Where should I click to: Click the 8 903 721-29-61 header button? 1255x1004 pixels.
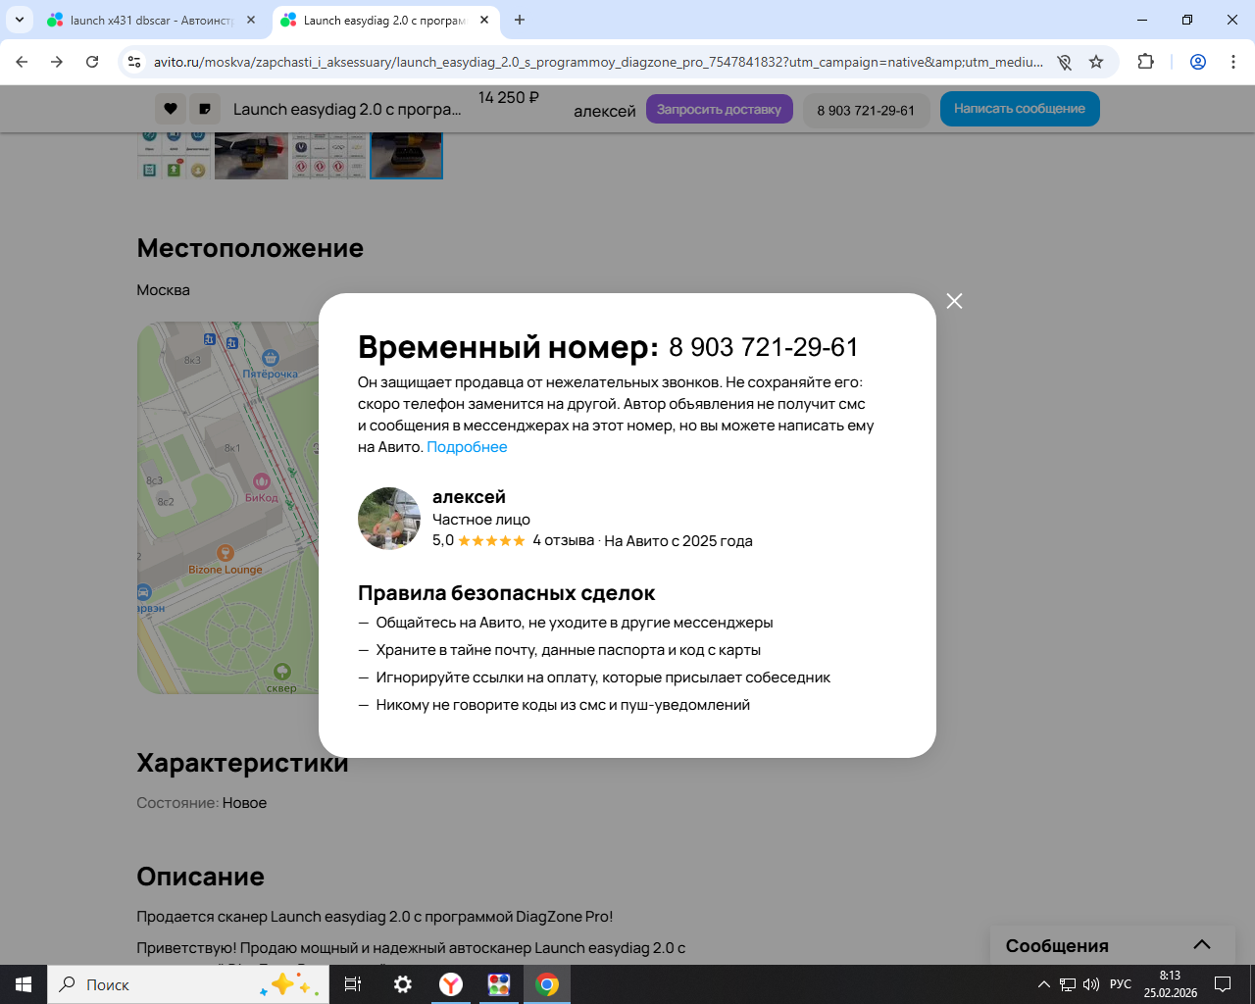coord(866,110)
